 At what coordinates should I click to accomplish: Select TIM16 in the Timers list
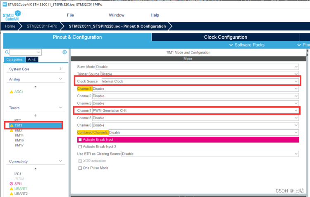19,140
